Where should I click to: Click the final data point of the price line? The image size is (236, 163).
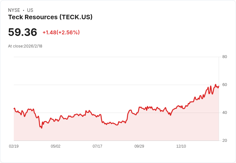point(218,86)
